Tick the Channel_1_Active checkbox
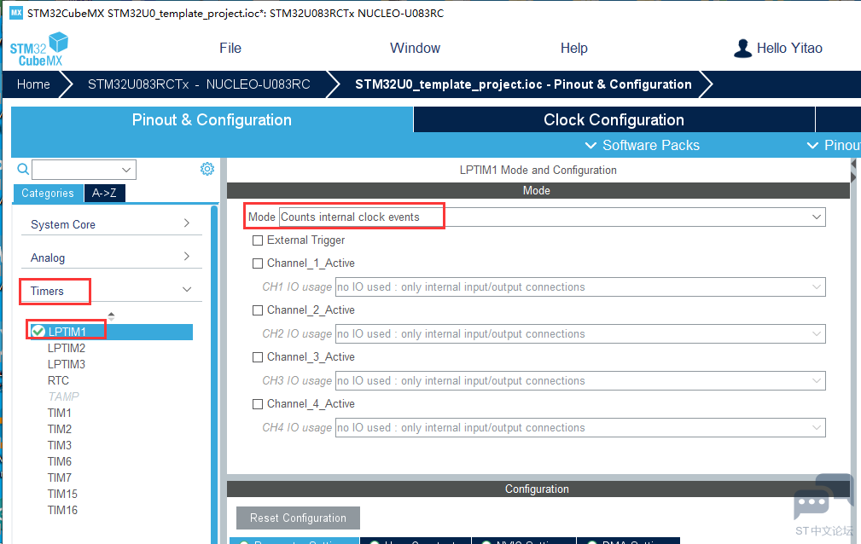861x544 pixels. [x=258, y=263]
